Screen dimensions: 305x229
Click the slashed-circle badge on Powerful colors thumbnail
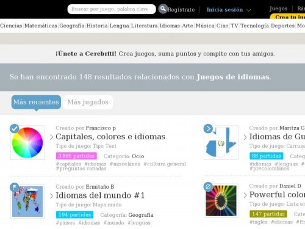tap(208, 187)
